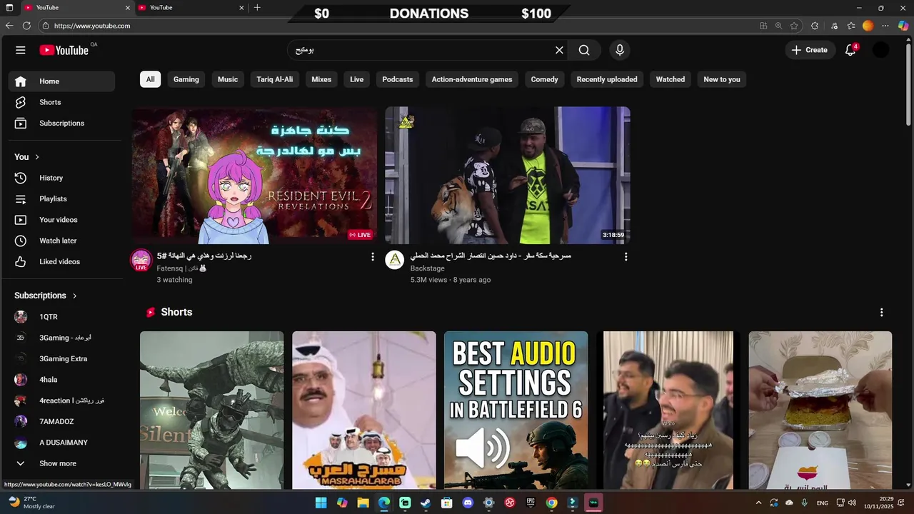This screenshot has height=514, width=914.
Task: Select the Podcasts filter chip
Action: pyautogui.click(x=398, y=79)
